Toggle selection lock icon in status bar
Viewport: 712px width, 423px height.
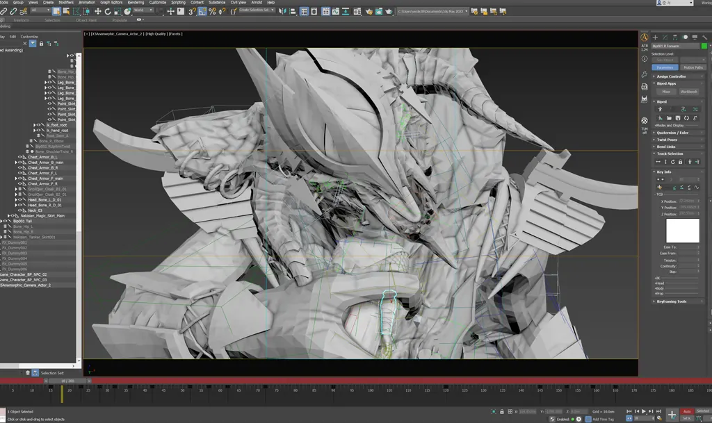pyautogui.click(x=502, y=412)
